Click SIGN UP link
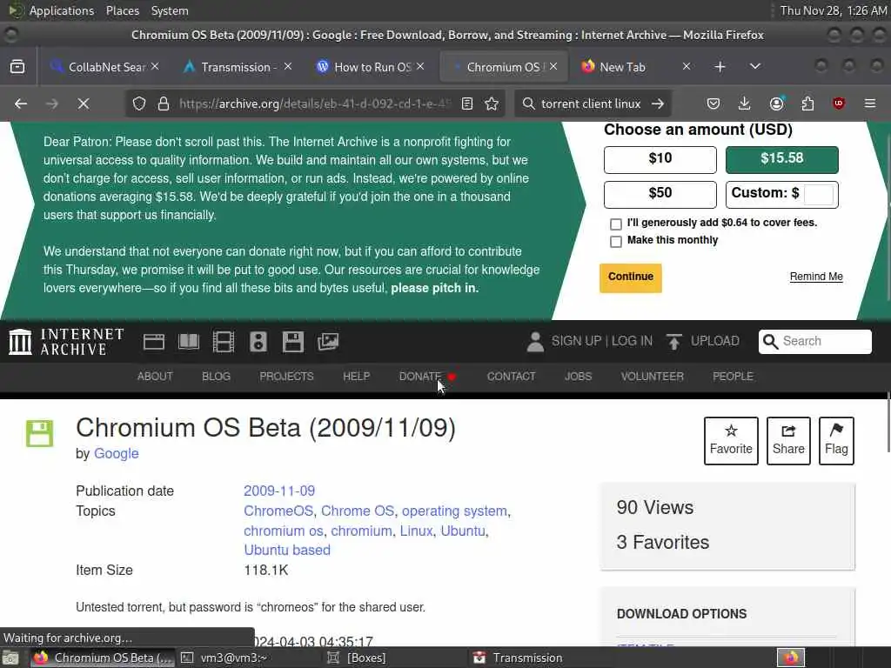This screenshot has height=668, width=891. coord(576,341)
